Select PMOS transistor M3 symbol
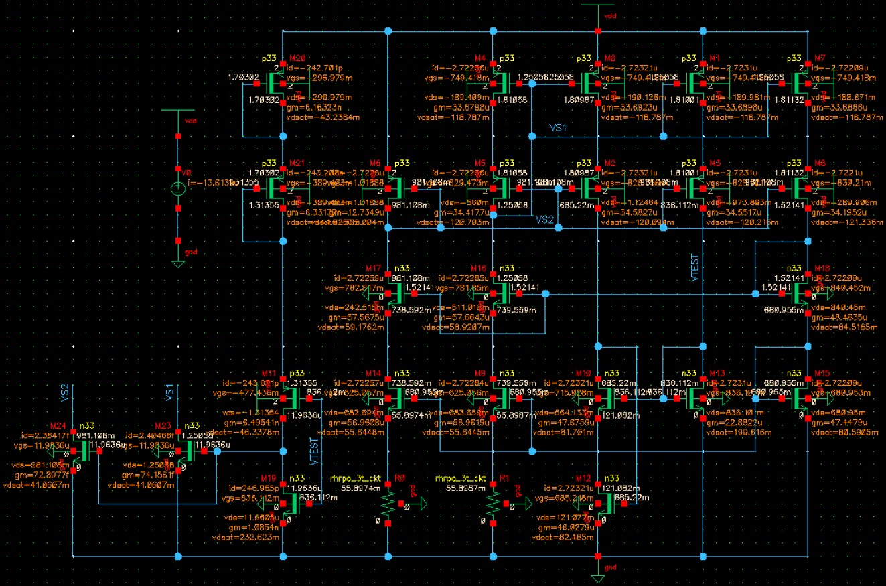The height and width of the screenshot is (586, 886). tap(694, 190)
